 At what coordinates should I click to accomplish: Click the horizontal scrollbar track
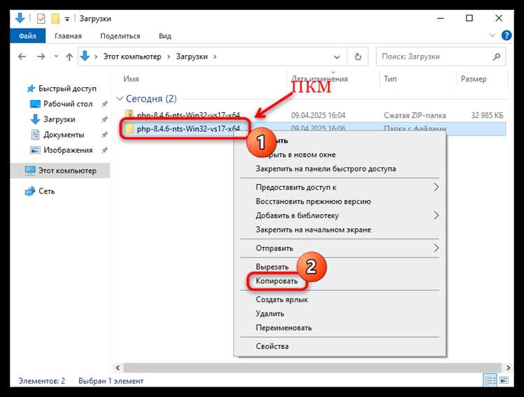point(312,368)
